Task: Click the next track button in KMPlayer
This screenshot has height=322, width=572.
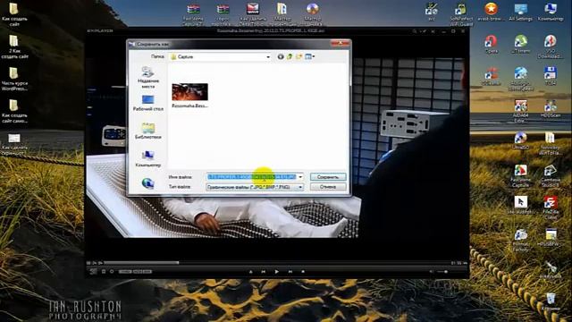Action: (290, 272)
